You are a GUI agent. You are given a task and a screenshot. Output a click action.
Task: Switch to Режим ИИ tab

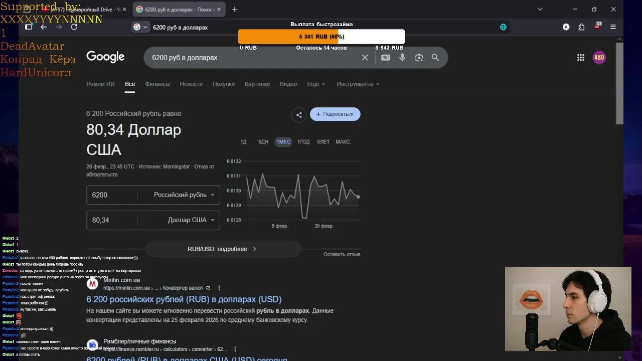[100, 84]
